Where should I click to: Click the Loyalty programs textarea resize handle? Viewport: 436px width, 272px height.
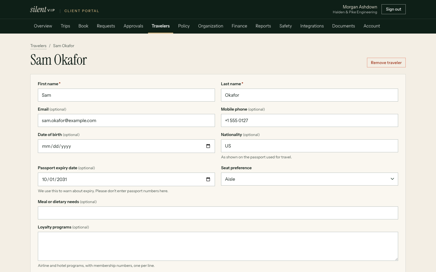click(396, 259)
